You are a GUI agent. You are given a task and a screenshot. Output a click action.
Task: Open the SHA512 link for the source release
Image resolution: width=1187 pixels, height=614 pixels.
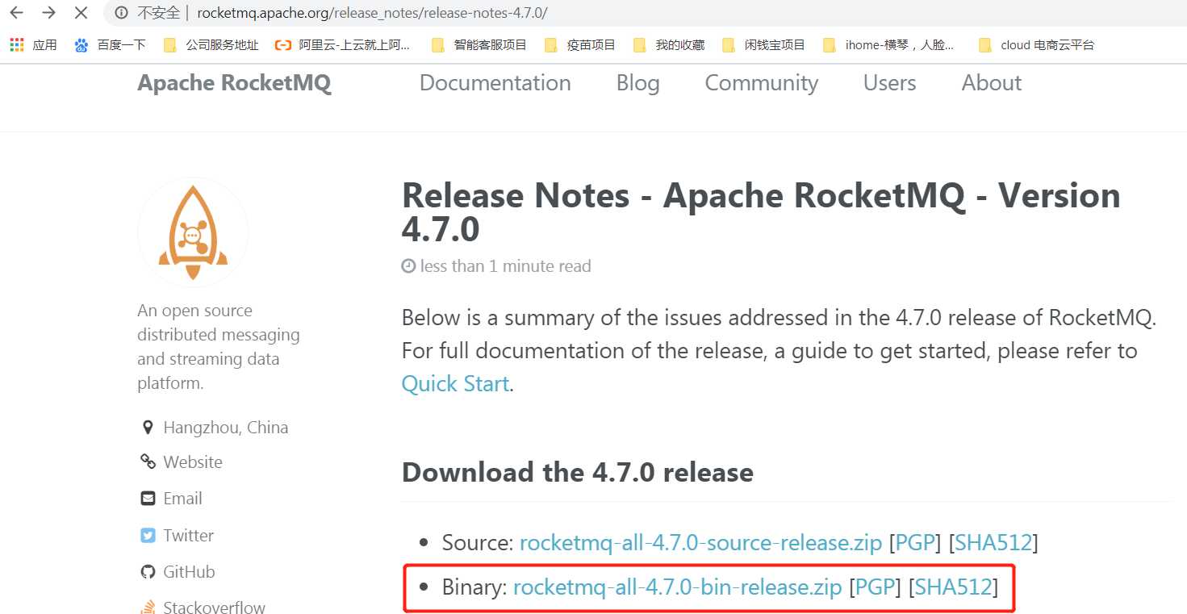pyautogui.click(x=993, y=543)
